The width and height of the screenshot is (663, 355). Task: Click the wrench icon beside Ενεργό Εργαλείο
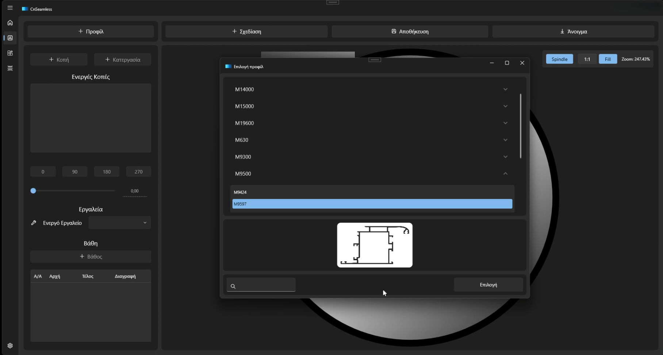pyautogui.click(x=34, y=223)
